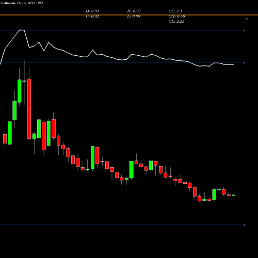Image resolution: width=258 pixels, height=258 pixels.
Task: Click the 'H: 0.97' high price value
Action: click(134, 11)
